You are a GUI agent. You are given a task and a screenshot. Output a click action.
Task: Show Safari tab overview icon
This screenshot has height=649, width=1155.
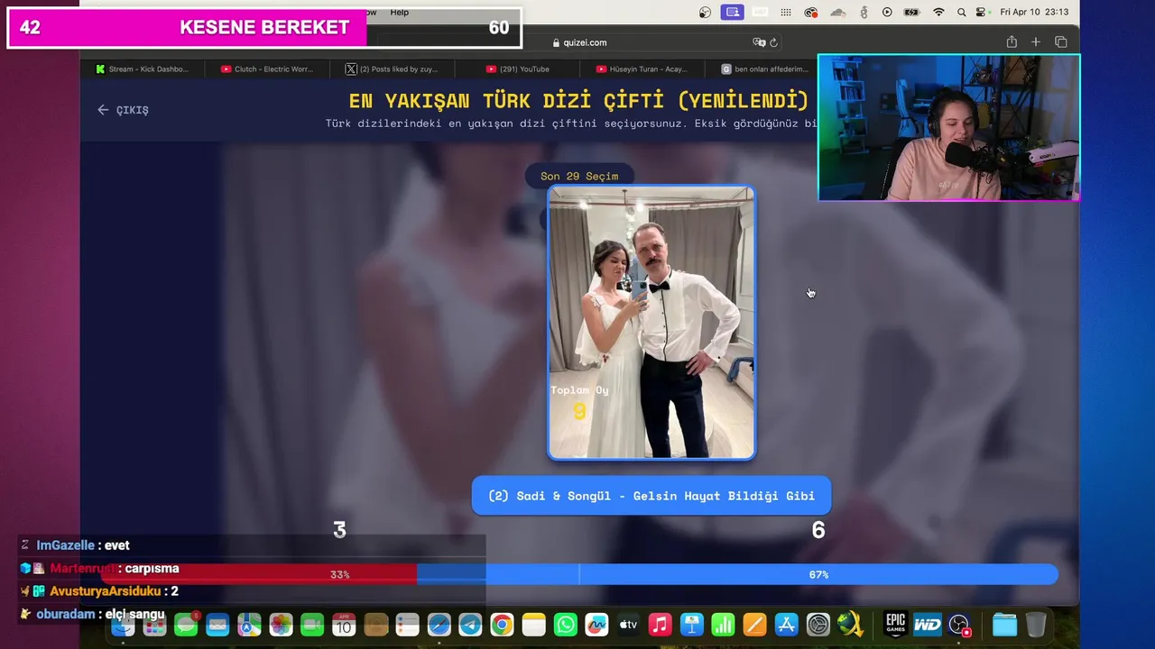click(1061, 42)
